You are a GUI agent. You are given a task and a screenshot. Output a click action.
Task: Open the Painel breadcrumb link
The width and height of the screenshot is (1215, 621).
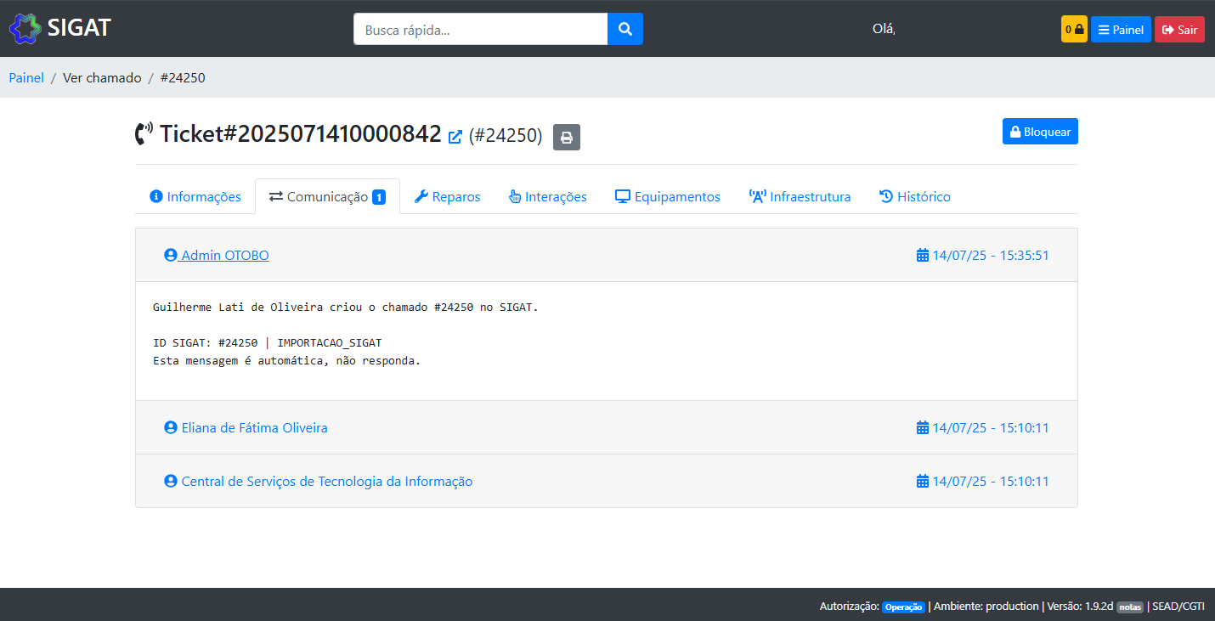coord(26,77)
